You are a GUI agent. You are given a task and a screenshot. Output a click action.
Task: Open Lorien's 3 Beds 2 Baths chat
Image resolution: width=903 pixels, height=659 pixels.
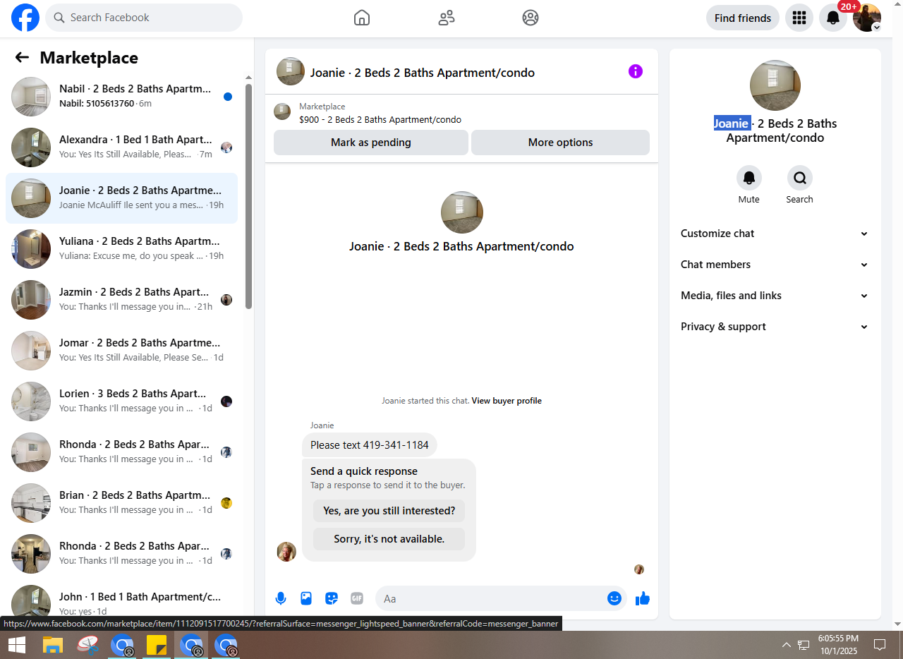tap(121, 401)
